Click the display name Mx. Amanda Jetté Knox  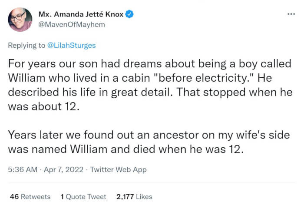[x=81, y=14]
